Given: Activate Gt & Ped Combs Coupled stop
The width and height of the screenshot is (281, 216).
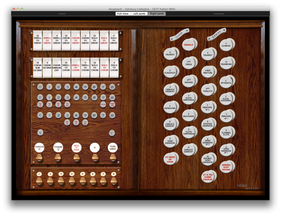Looking at the screenshot, I should 208,177.
